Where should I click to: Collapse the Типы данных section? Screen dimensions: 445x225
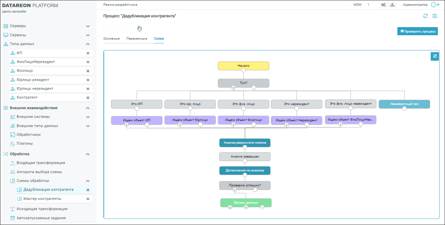pyautogui.click(x=88, y=44)
